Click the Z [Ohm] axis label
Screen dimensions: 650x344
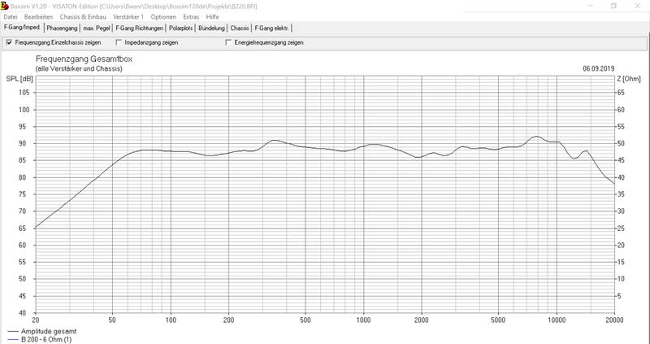[629, 79]
